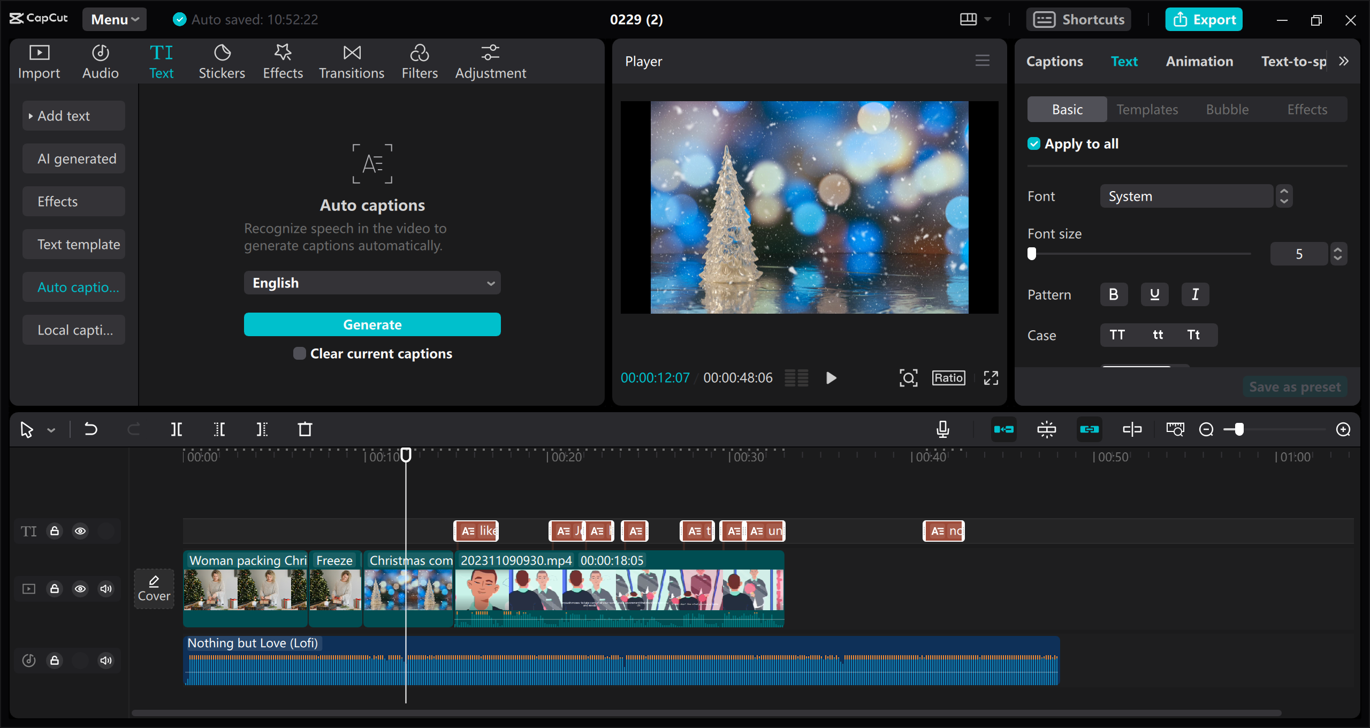The width and height of the screenshot is (1370, 728).
Task: Switch to the Filters panel
Action: [420, 60]
